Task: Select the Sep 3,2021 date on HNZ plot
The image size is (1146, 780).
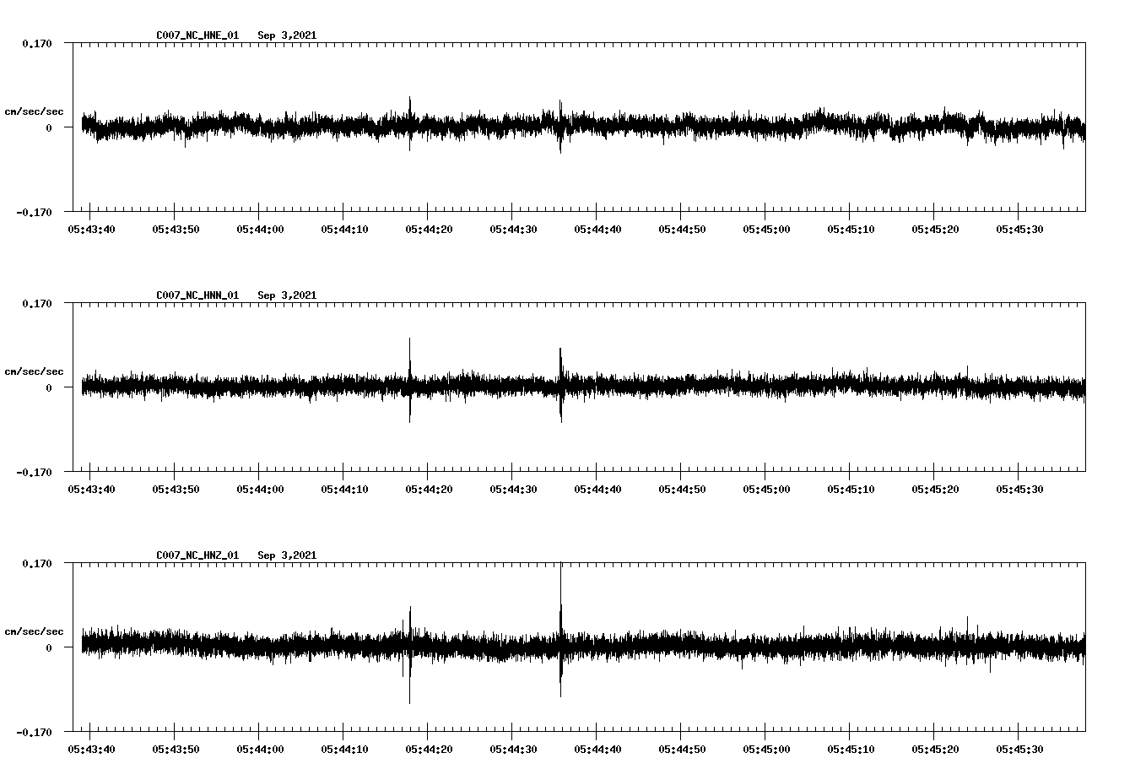Action: tap(287, 555)
